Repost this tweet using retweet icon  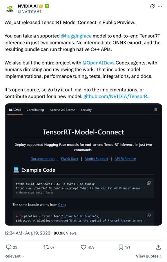point(46,247)
